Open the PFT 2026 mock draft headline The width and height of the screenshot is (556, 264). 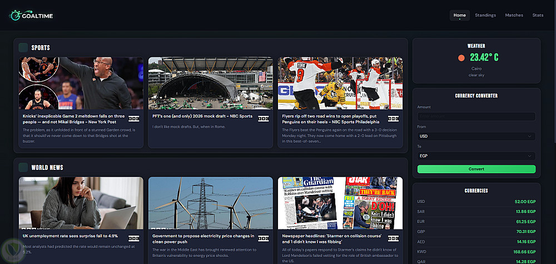pyautogui.click(x=202, y=116)
